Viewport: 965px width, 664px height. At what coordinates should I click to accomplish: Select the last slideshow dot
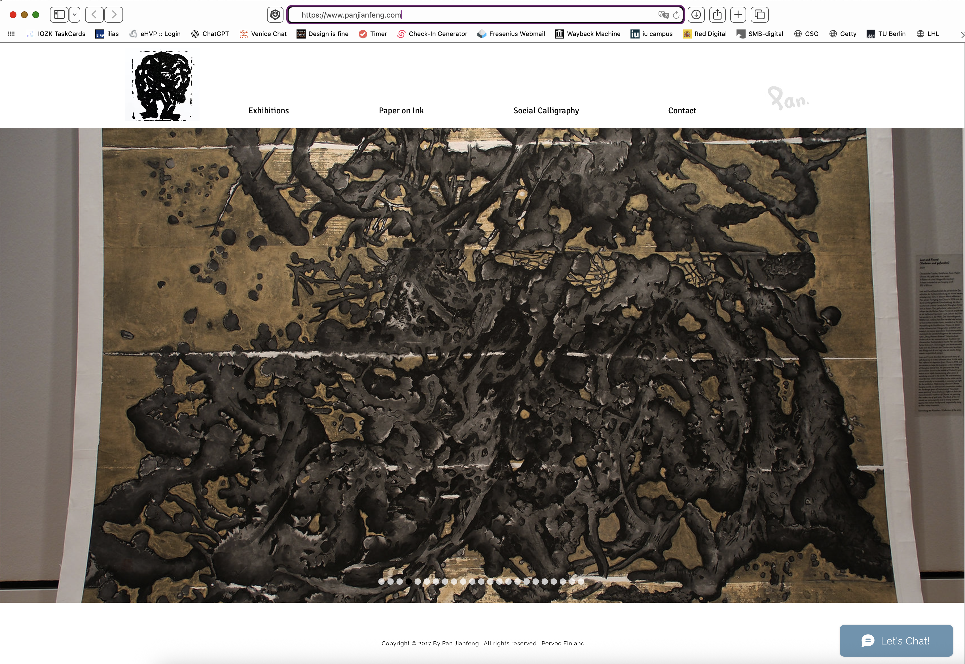click(x=581, y=582)
